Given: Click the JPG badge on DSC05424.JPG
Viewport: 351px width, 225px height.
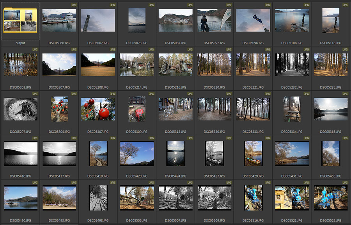Looking at the screenshot, I should click(190, 138).
